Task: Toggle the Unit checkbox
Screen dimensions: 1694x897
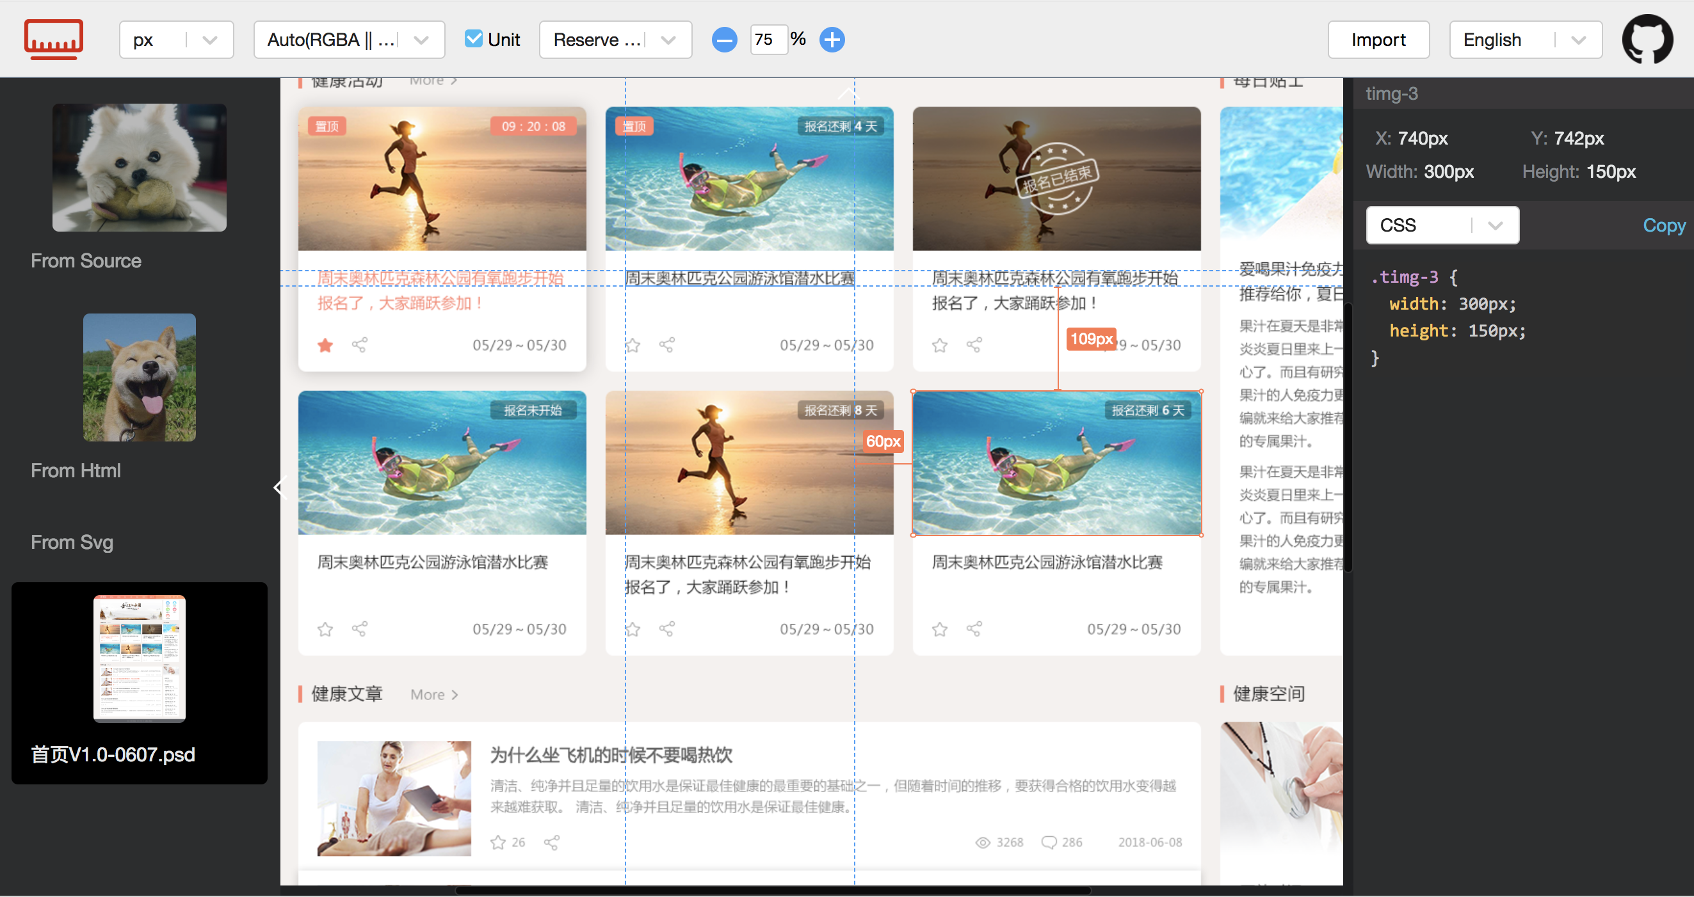Action: tap(473, 39)
